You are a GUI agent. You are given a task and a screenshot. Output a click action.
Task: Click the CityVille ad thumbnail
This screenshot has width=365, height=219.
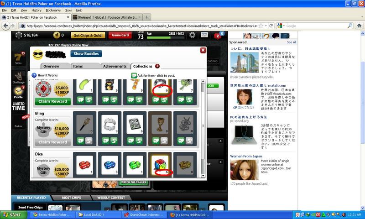(245, 63)
